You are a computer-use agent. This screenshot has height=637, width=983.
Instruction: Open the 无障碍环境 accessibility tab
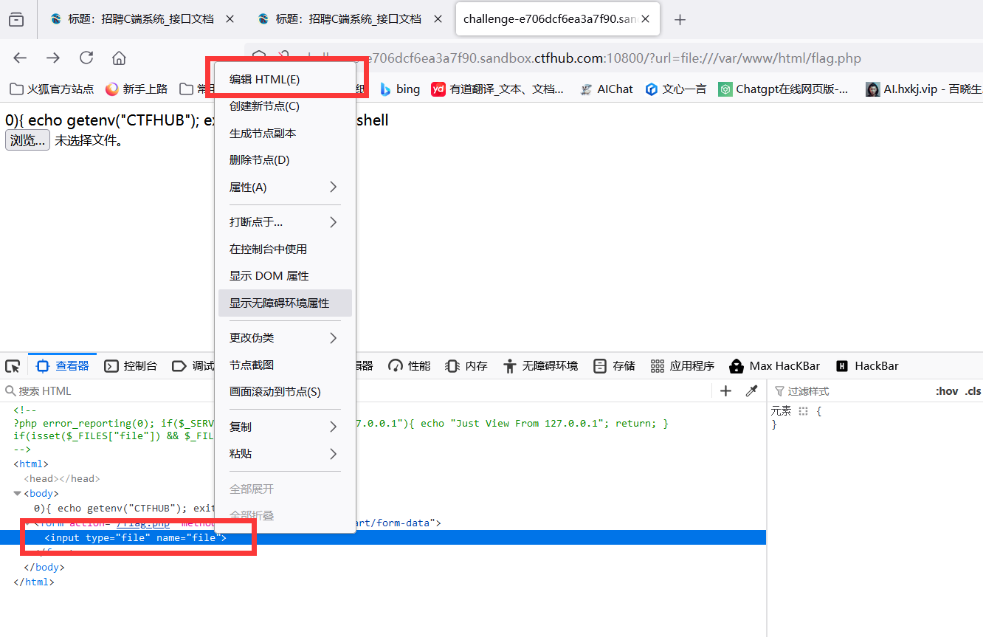tap(541, 366)
